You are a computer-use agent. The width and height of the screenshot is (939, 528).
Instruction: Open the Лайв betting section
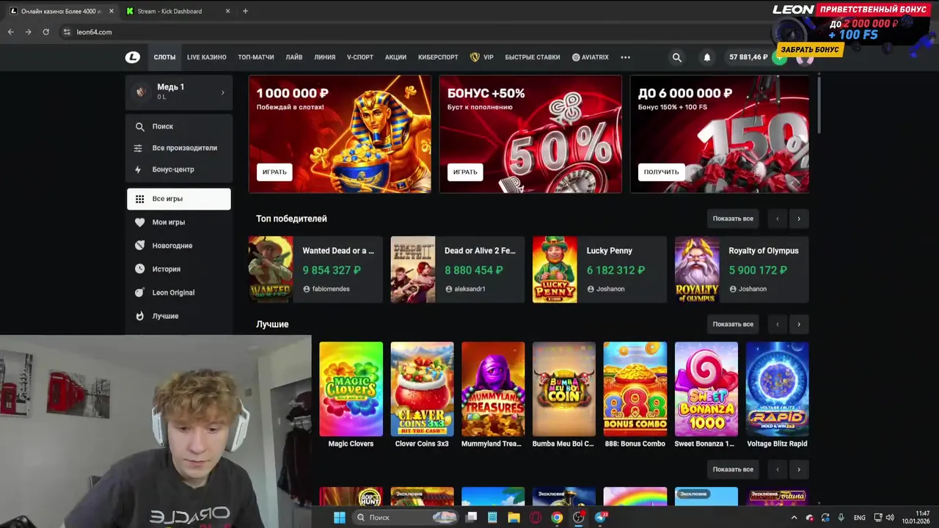(294, 57)
